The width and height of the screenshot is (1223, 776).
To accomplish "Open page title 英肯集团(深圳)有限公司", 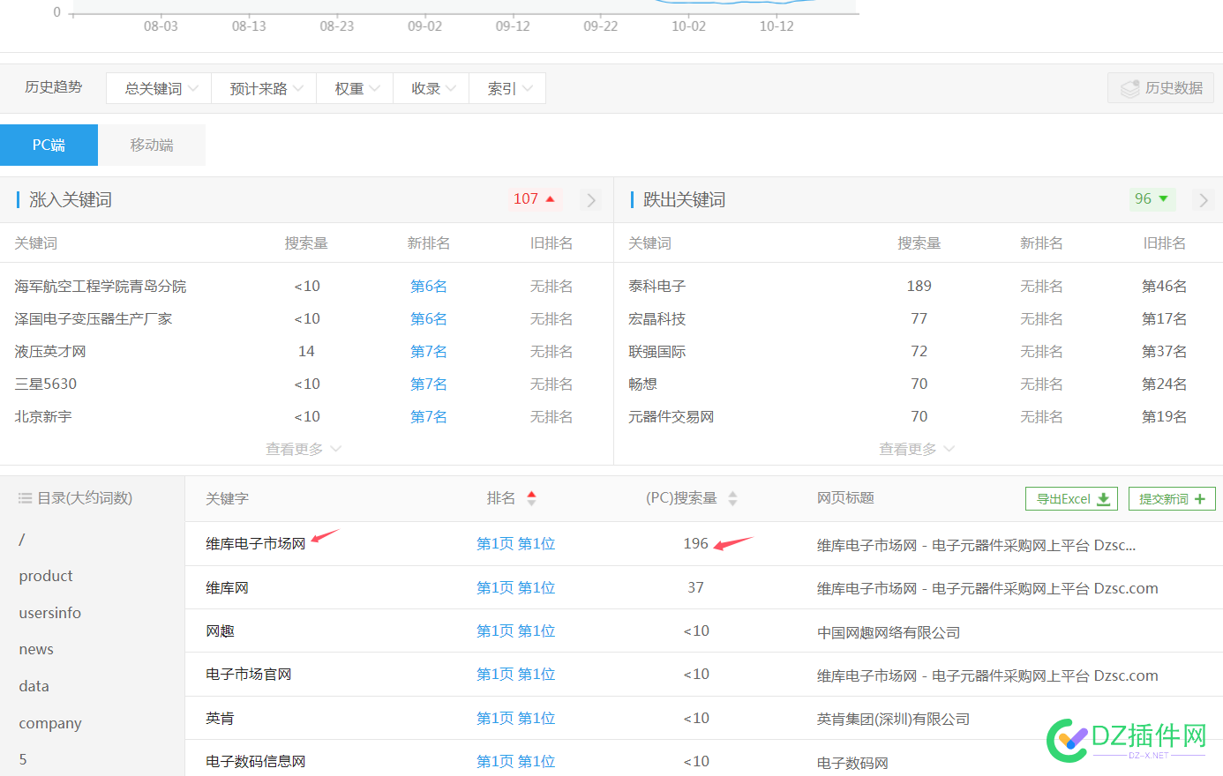I will (x=893, y=720).
